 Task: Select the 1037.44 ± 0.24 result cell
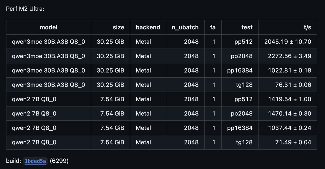(290, 128)
